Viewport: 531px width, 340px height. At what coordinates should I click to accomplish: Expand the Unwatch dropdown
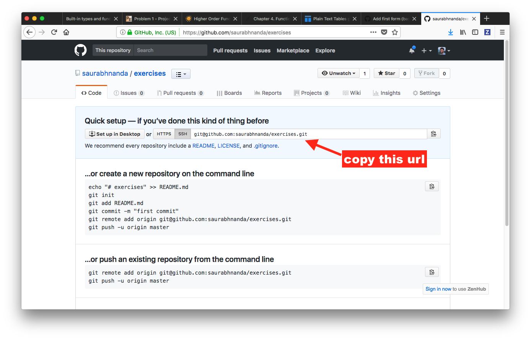pos(338,73)
